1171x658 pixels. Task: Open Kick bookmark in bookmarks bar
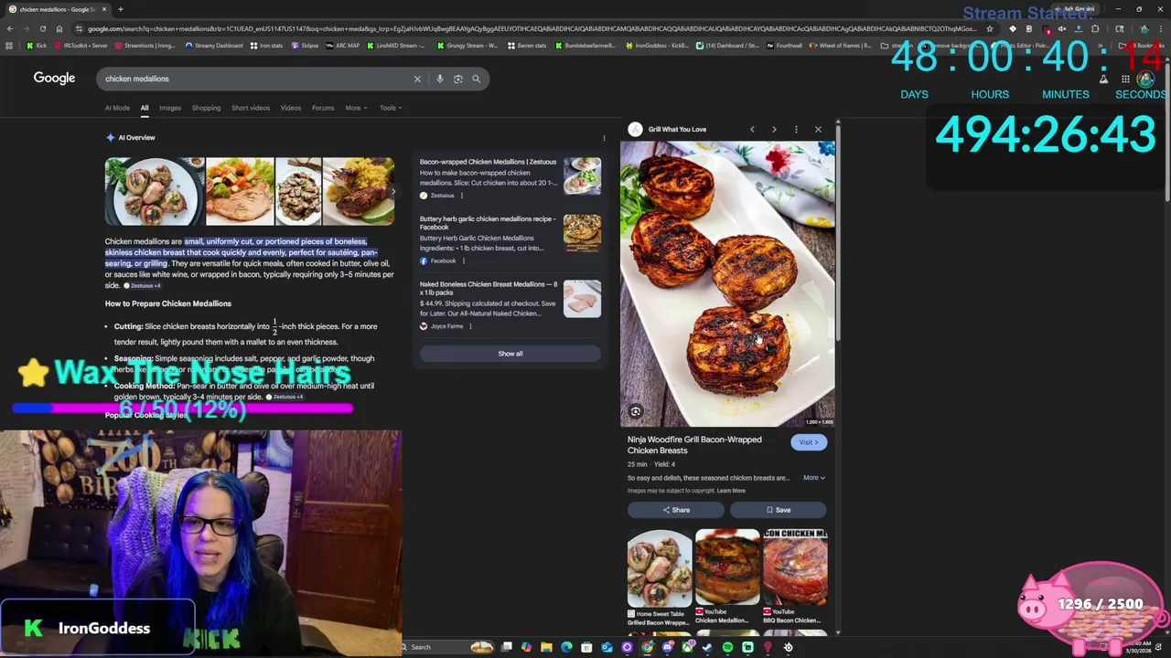click(x=37, y=45)
